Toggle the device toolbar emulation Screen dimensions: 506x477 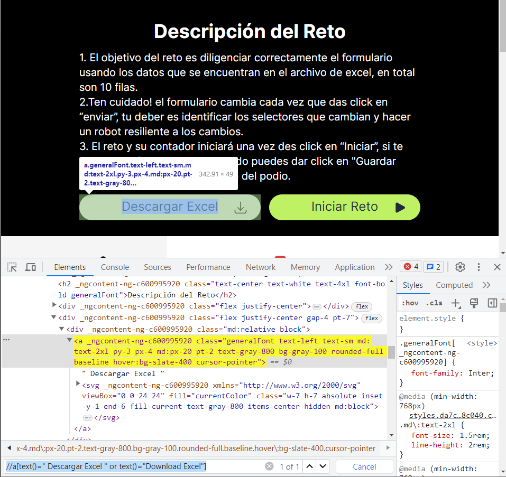pos(30,267)
